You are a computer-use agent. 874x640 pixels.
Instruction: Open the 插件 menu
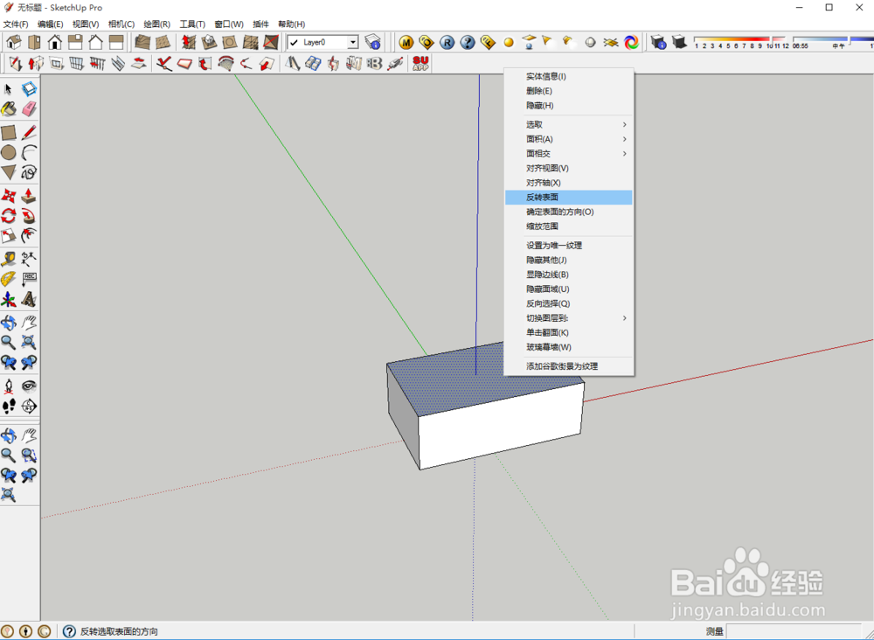260,24
